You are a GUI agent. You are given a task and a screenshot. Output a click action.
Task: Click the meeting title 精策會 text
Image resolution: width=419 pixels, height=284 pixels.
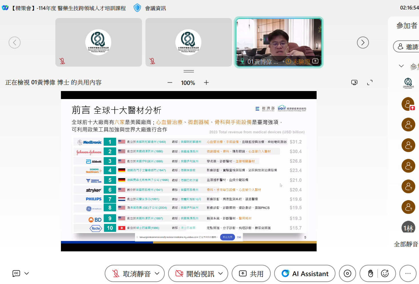[x=68, y=8]
